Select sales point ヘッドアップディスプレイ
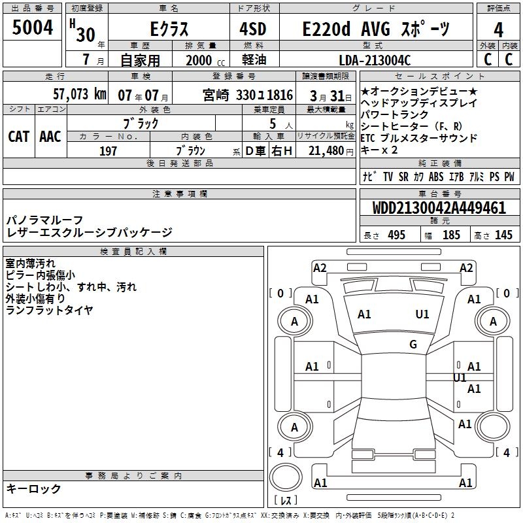The image size is (523, 523). click(419, 103)
